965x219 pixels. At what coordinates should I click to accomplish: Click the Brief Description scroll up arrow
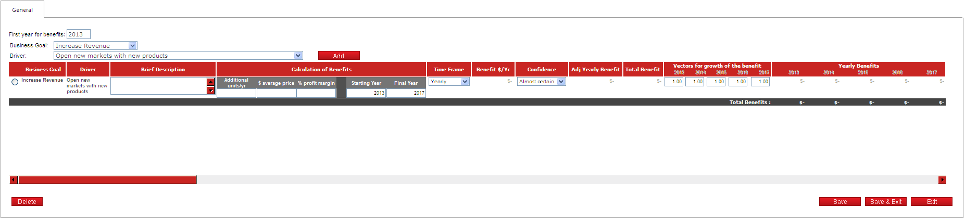point(211,82)
